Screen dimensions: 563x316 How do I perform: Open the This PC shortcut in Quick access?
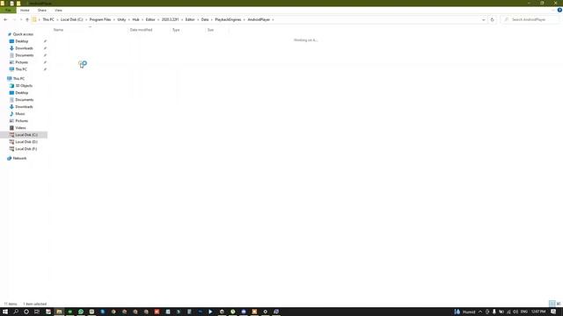[21, 69]
